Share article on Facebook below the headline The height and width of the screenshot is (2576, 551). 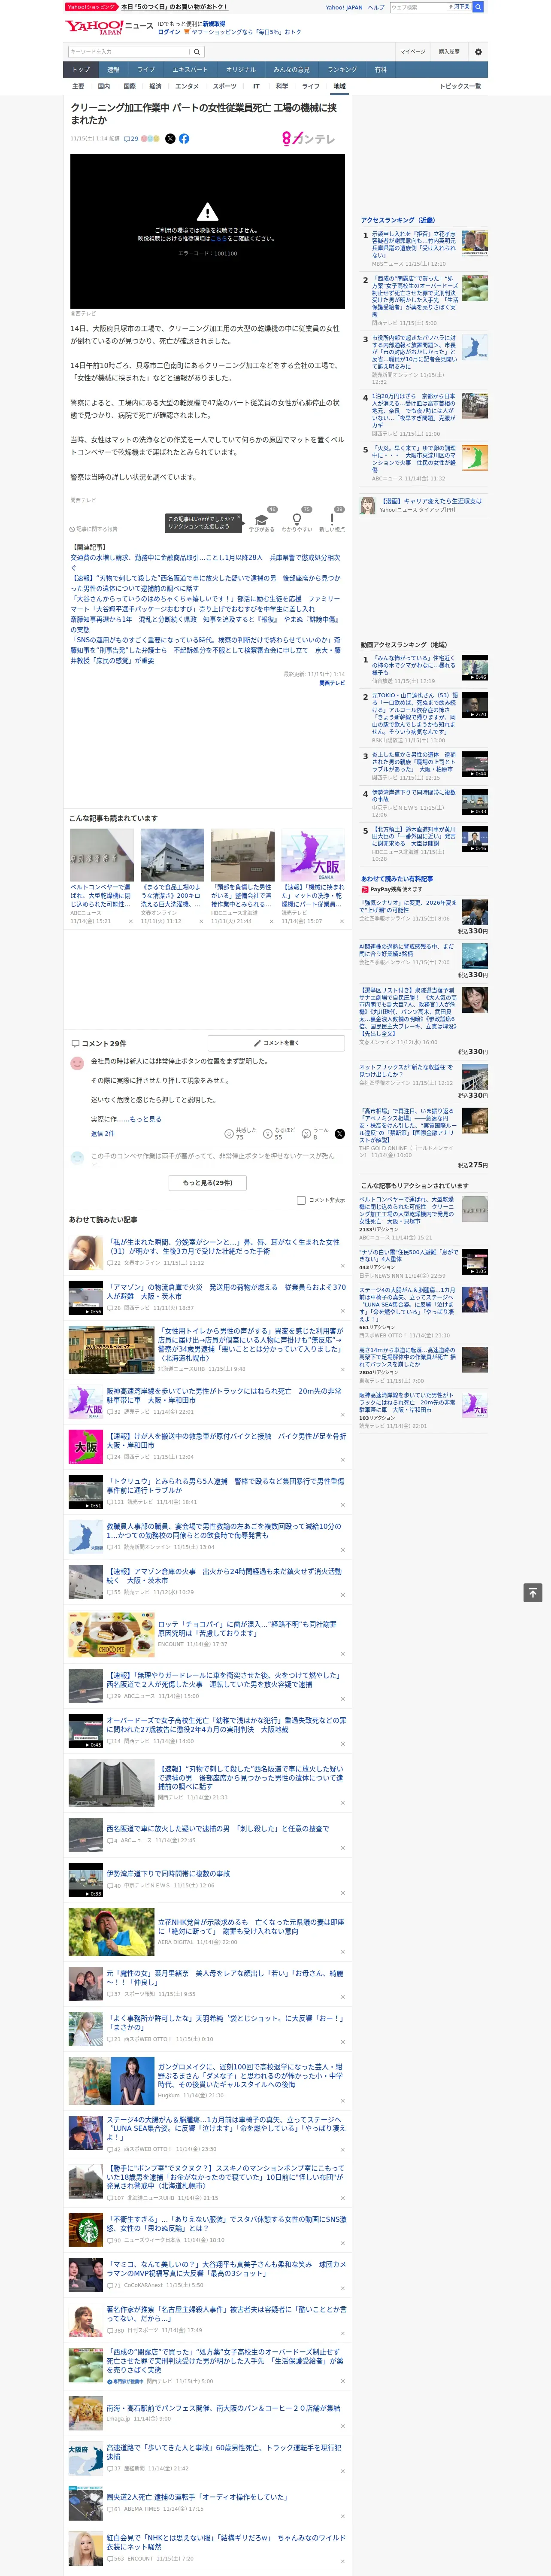(184, 139)
